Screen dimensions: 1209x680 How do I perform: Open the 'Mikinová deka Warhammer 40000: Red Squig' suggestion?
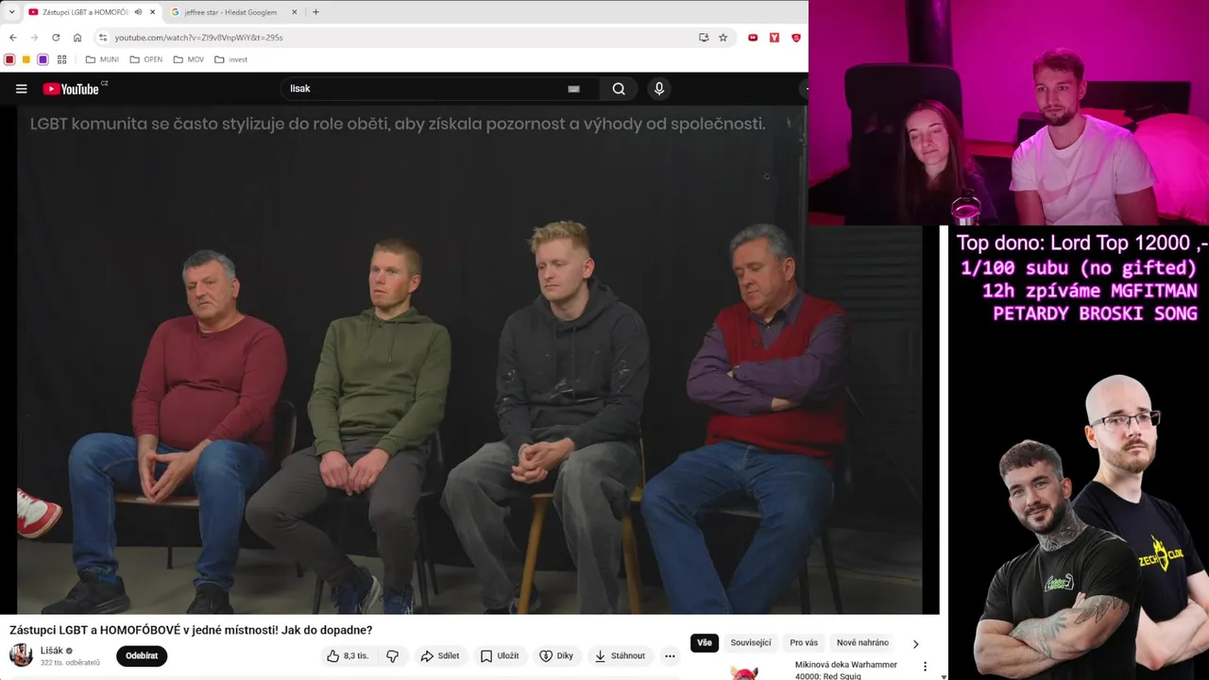tap(845, 671)
